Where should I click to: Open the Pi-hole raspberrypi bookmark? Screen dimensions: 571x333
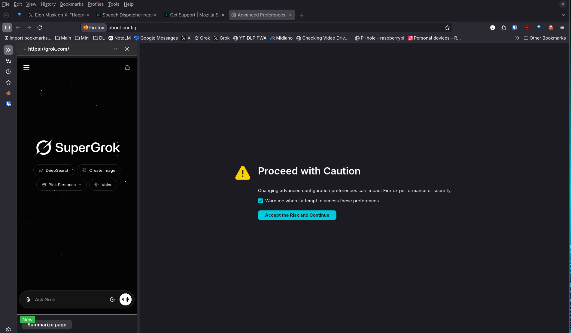380,38
